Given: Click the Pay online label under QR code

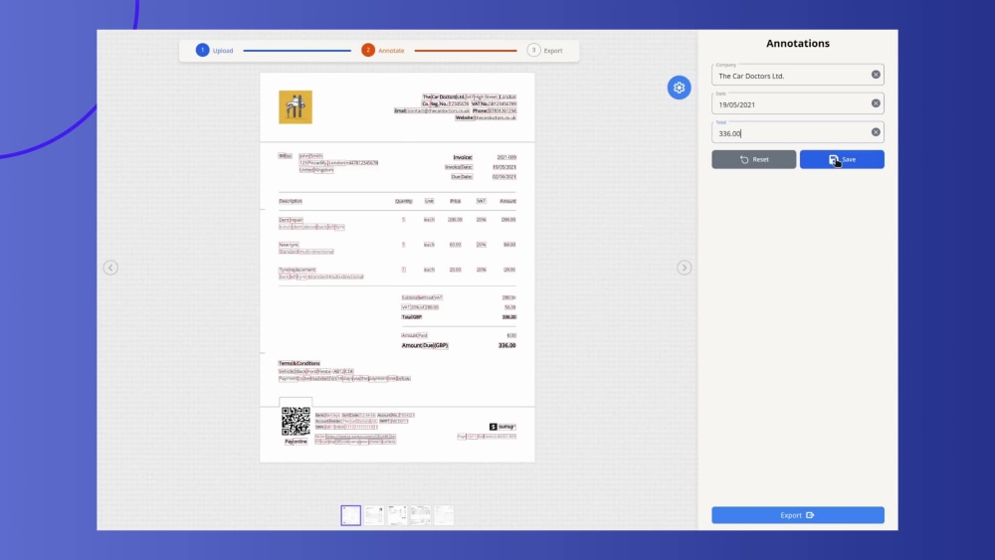Looking at the screenshot, I should coord(296,442).
